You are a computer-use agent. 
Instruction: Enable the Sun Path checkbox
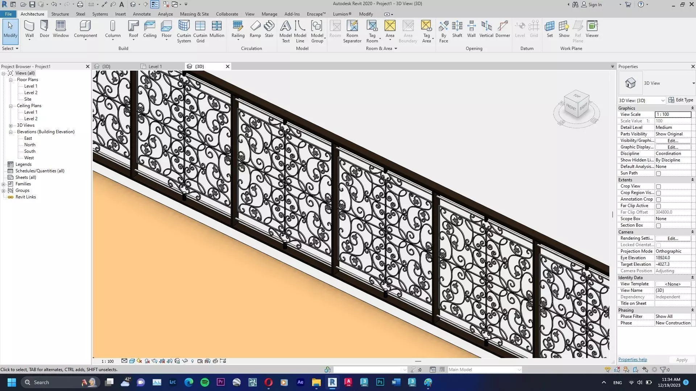tap(658, 173)
